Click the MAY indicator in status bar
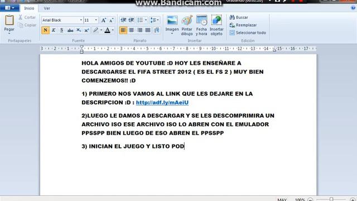The height and width of the screenshot is (201, 357). (282, 199)
